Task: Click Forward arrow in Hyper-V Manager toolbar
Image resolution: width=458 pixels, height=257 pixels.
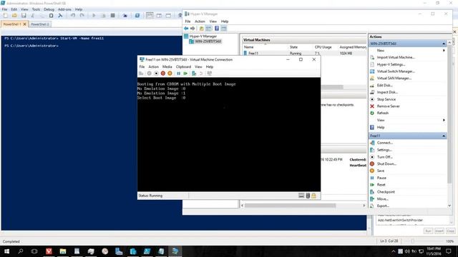Action: point(193,29)
